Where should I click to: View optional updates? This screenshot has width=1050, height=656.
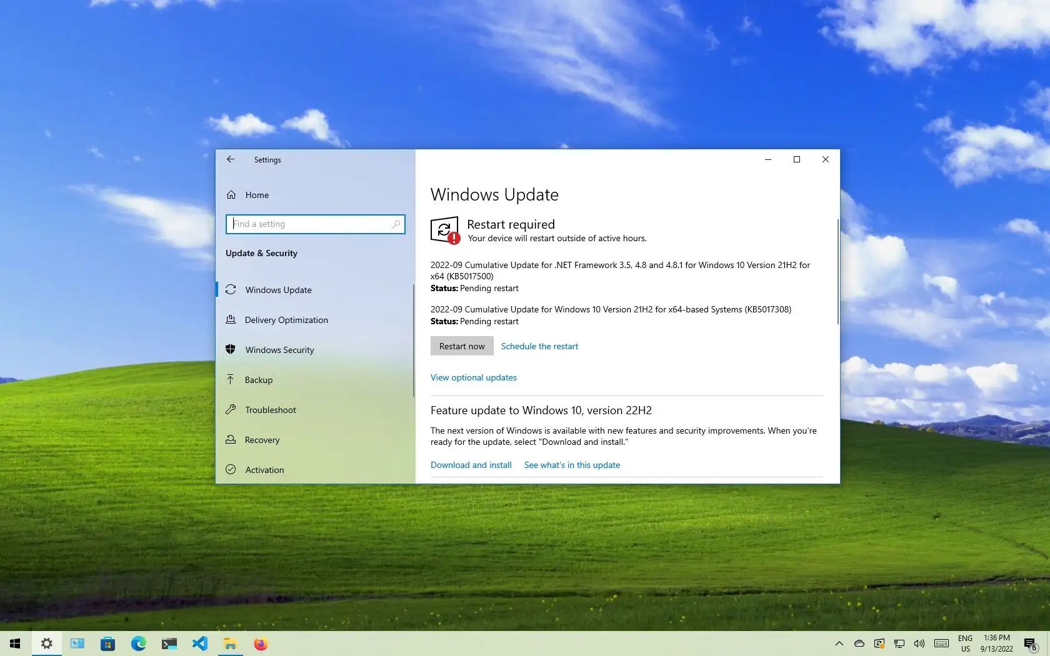473,377
